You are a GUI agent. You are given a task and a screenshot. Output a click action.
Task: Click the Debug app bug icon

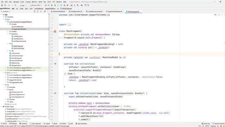coord(55,5)
